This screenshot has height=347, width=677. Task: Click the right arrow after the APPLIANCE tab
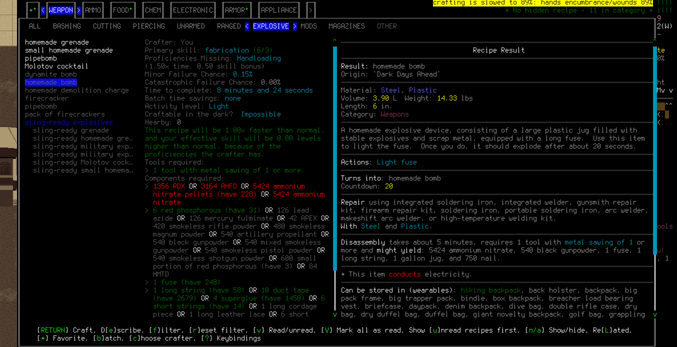pos(310,10)
